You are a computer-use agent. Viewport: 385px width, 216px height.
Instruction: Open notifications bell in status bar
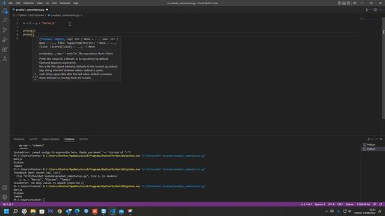381,204
